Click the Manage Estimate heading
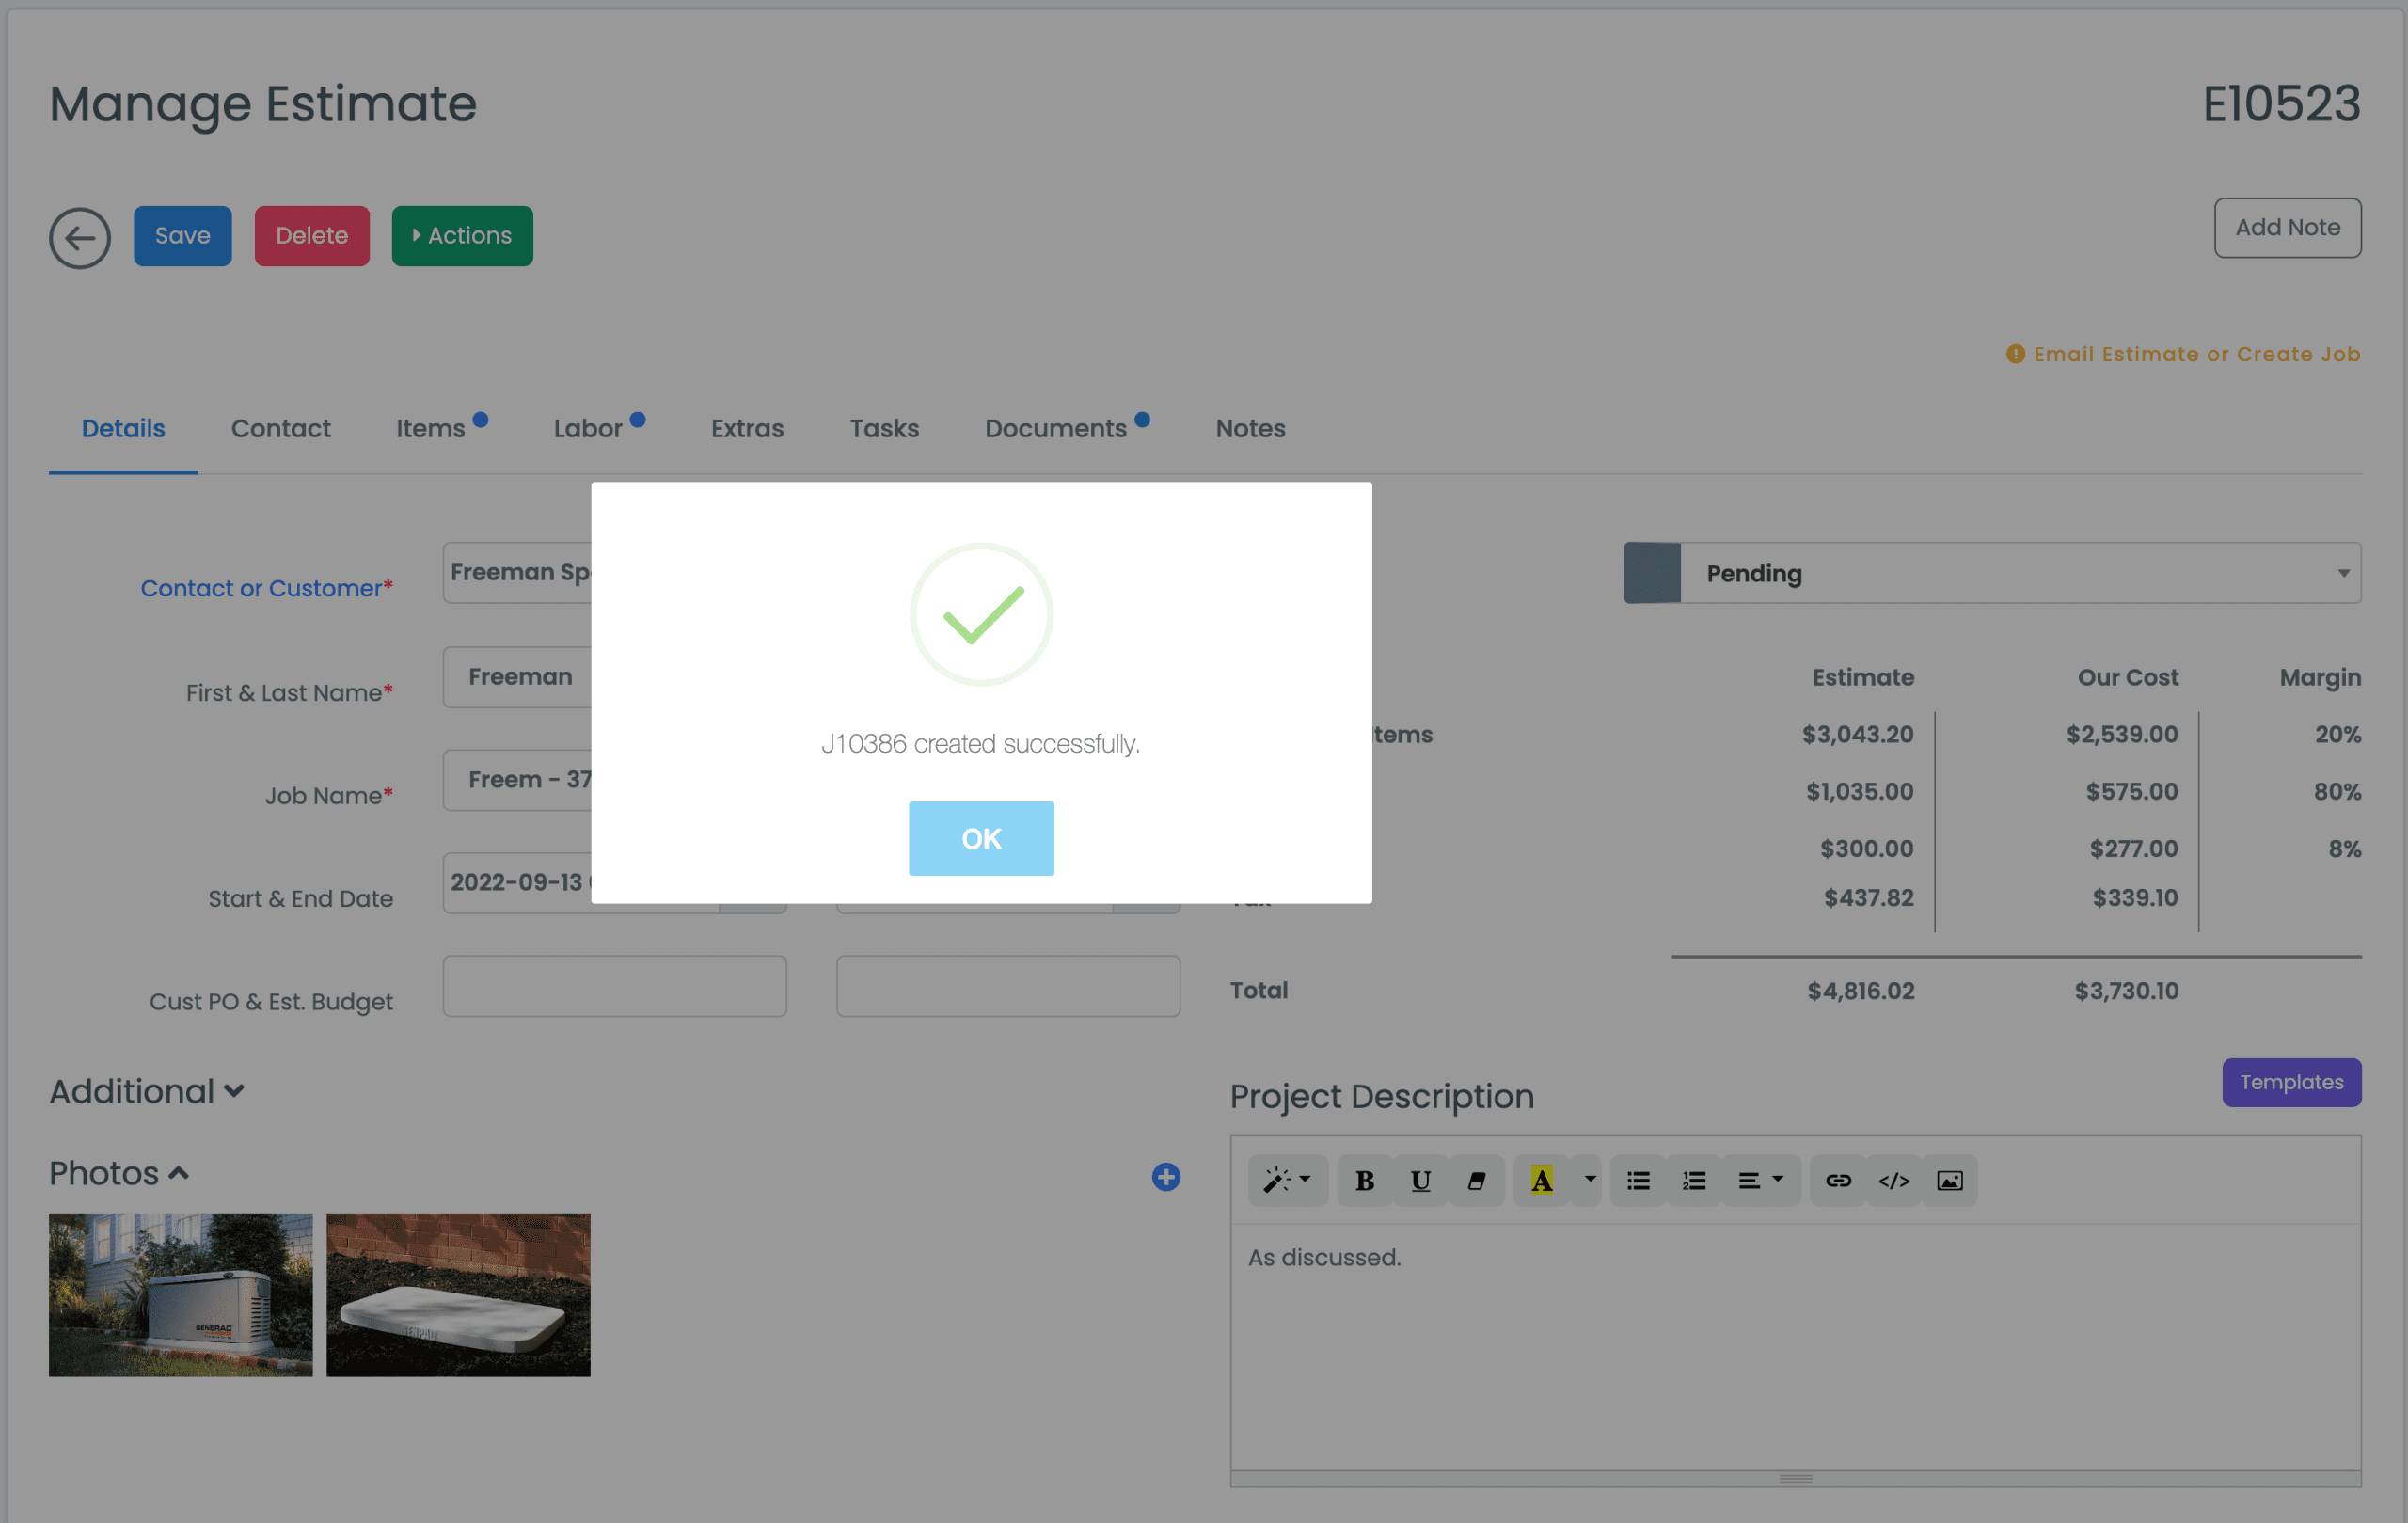2408x1523 pixels. tap(263, 104)
